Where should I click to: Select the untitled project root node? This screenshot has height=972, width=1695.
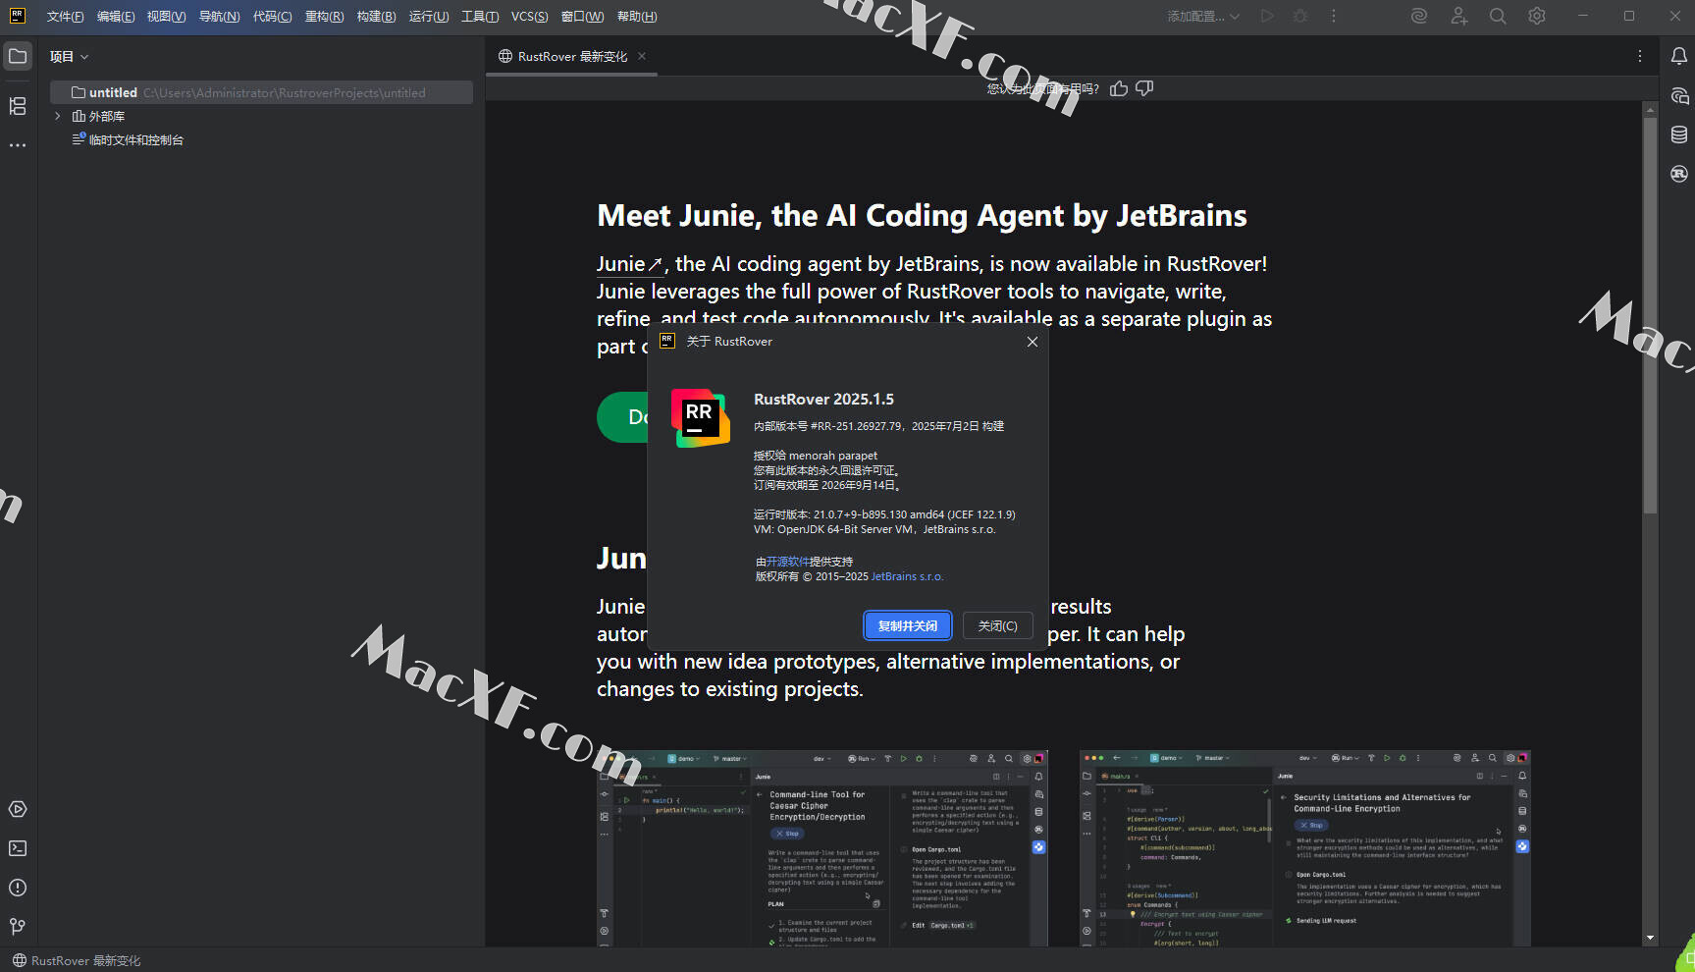262,92
